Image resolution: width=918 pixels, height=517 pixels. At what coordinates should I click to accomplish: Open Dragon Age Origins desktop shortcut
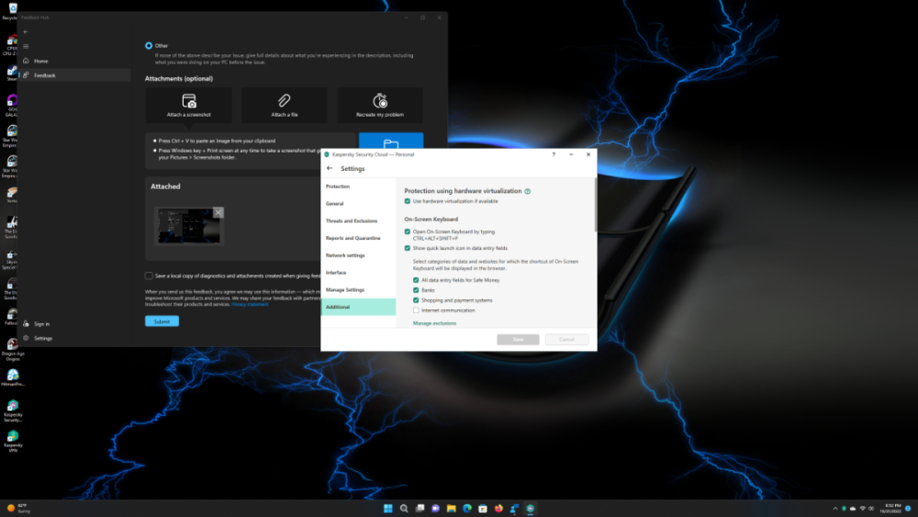12,349
